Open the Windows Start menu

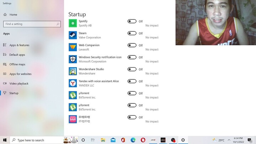(x=5, y=140)
